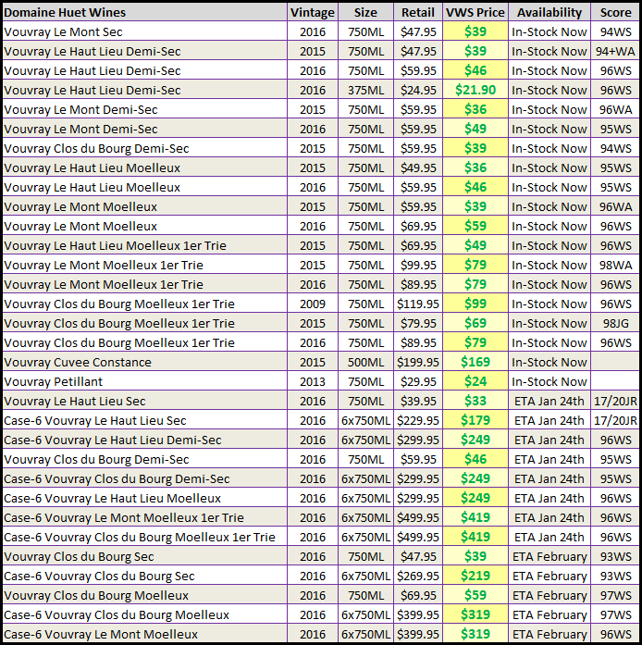Select the $21.90 VWS price cell

tap(475, 90)
